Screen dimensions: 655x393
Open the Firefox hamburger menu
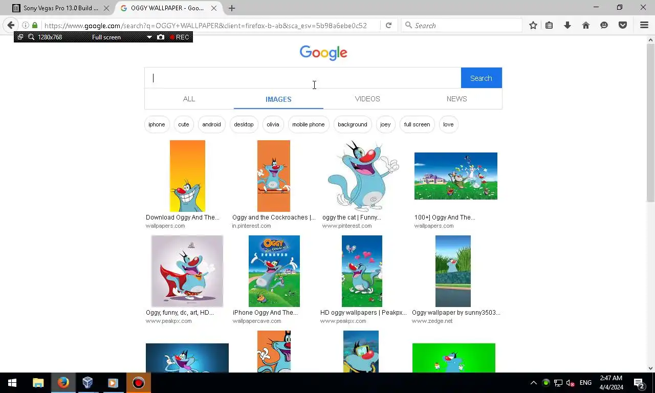(x=644, y=25)
